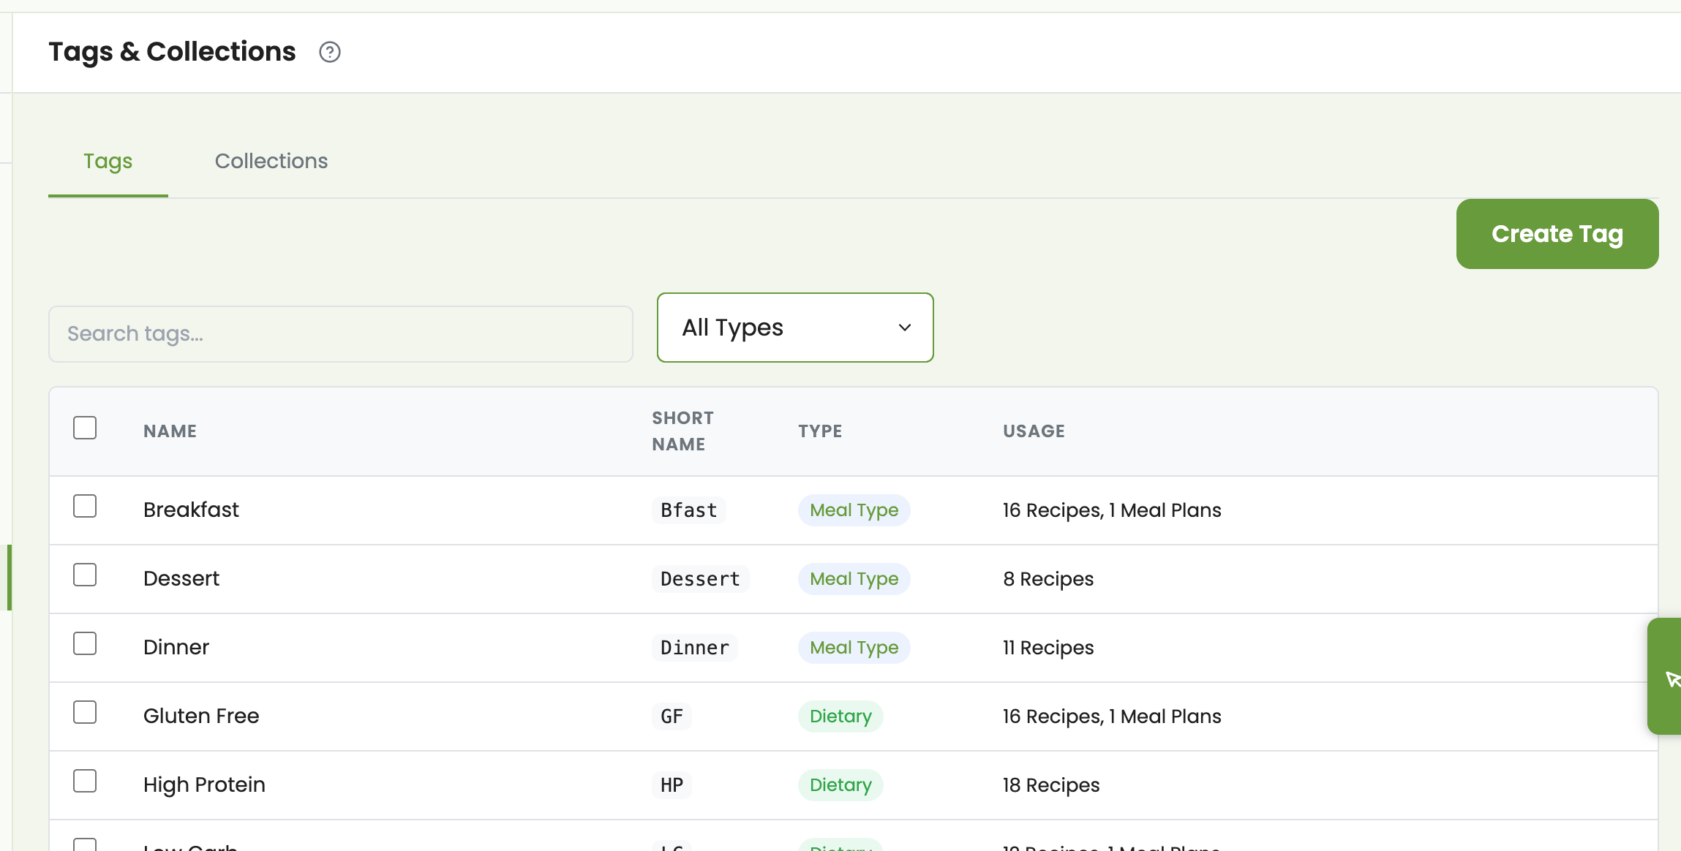The height and width of the screenshot is (851, 1681).
Task: Select the Dinner tag name
Action: (x=176, y=647)
